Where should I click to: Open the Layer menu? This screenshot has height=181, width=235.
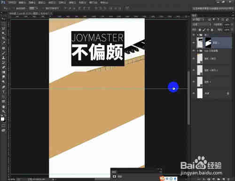click(x=42, y=2)
